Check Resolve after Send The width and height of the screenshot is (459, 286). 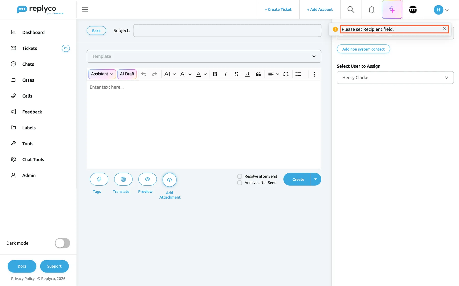click(240, 176)
